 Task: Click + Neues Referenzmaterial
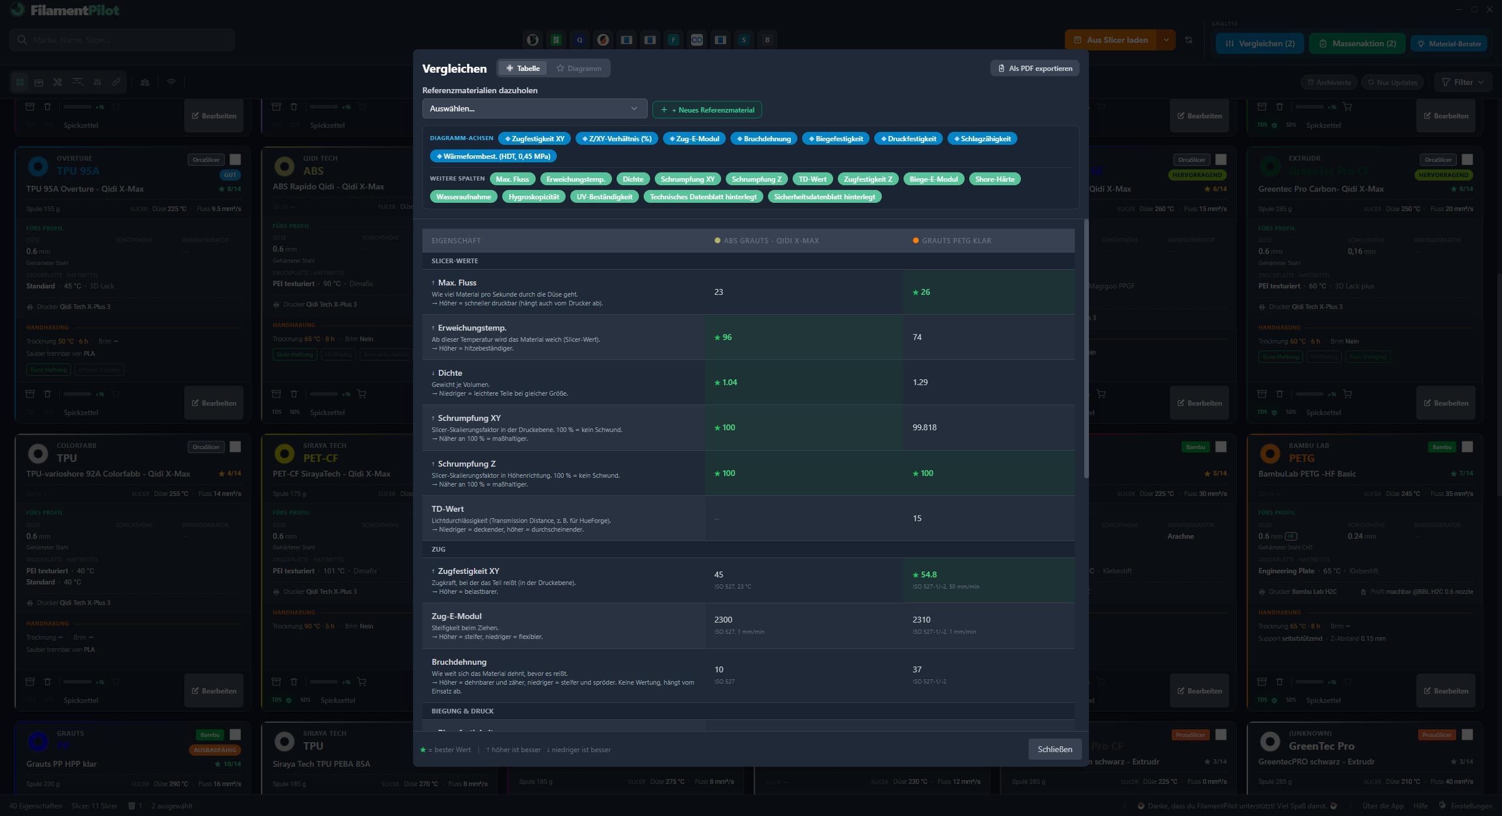707,110
